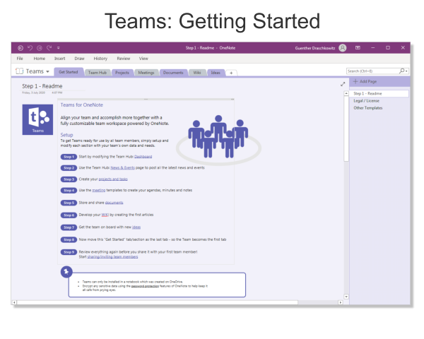Follow the News & Events link
Viewport: 424px width, 339px height.
click(122, 167)
